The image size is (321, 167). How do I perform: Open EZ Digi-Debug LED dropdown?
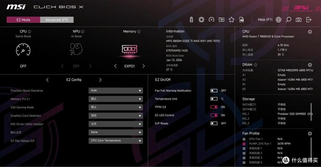point(116,141)
